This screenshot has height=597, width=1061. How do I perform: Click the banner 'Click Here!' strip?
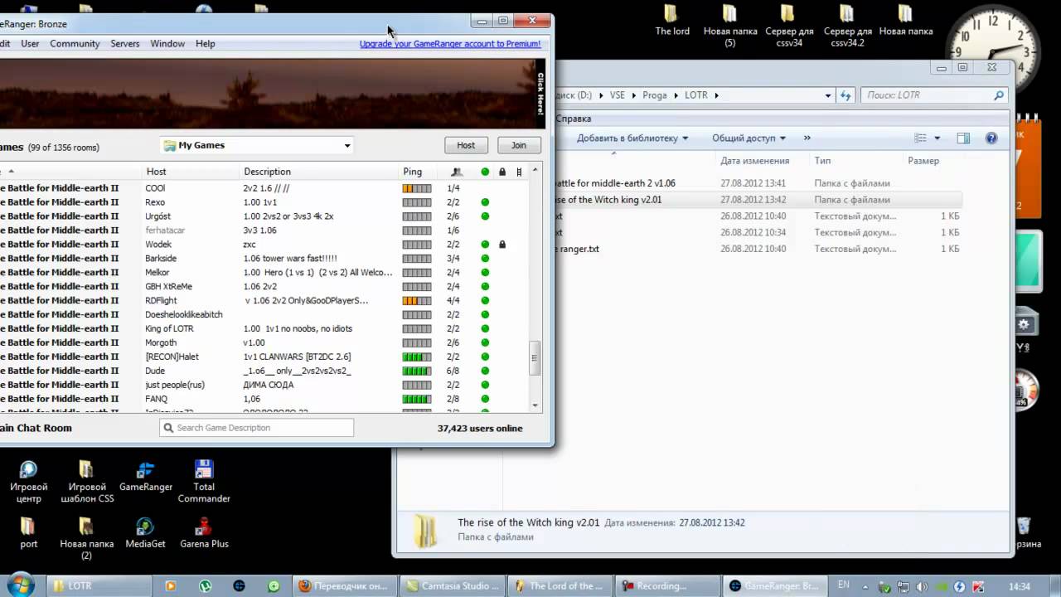[x=540, y=93]
